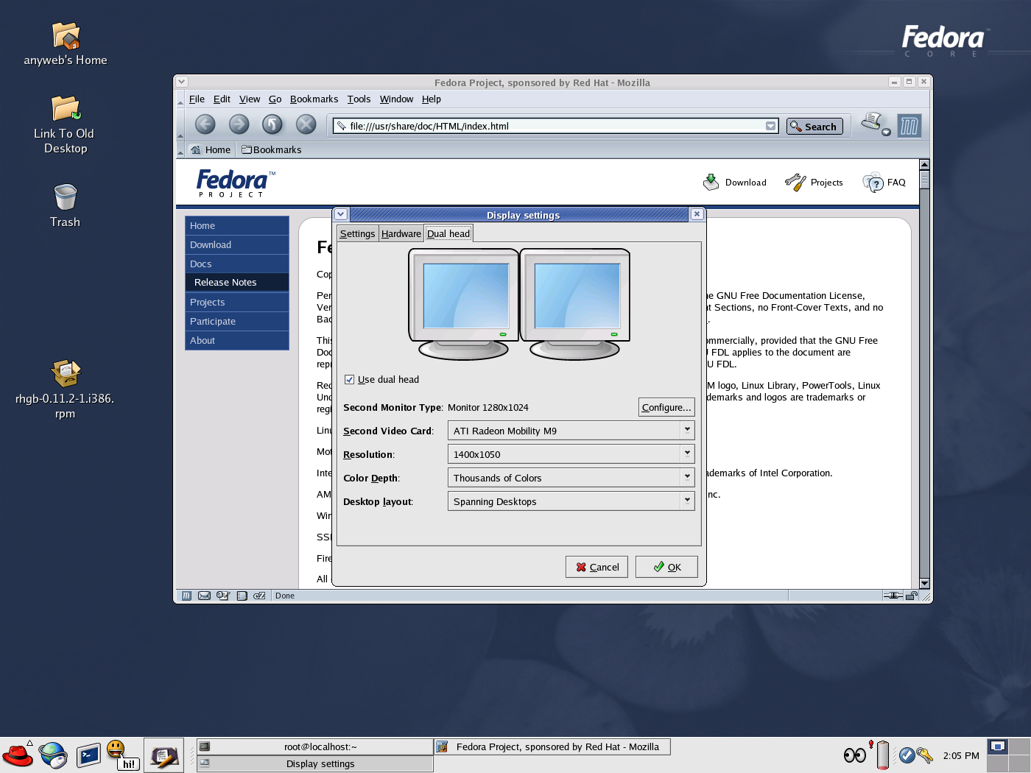
Task: Confirm Display settings with OK
Action: [x=666, y=567]
